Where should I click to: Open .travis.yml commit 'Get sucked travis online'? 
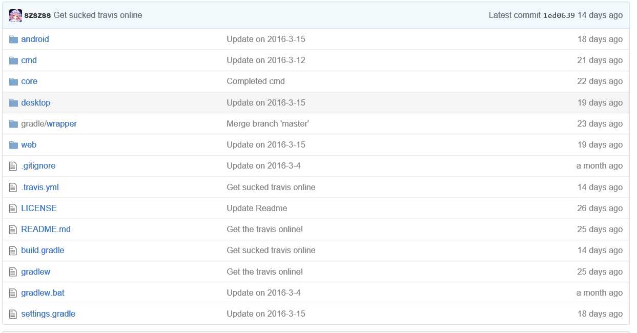pyautogui.click(x=271, y=188)
